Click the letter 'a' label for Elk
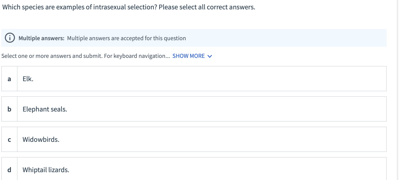 click(9, 79)
